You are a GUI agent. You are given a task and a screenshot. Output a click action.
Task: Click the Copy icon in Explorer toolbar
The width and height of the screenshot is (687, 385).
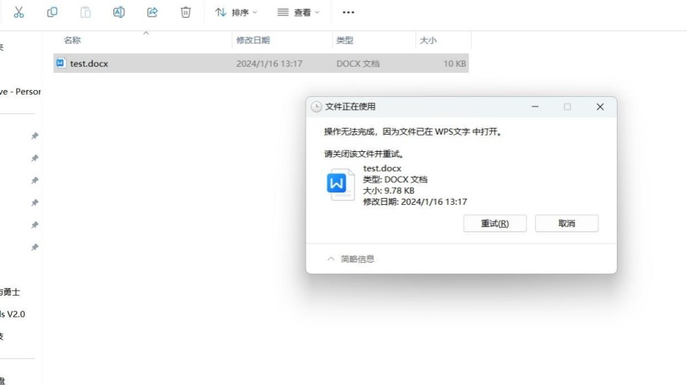click(x=52, y=12)
